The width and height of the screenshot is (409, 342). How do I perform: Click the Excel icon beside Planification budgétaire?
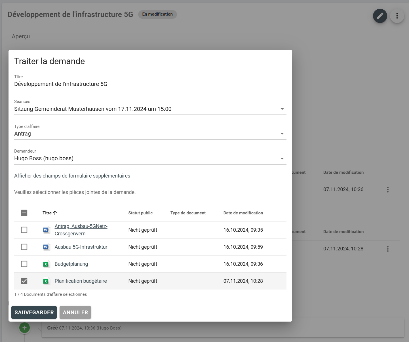point(46,281)
